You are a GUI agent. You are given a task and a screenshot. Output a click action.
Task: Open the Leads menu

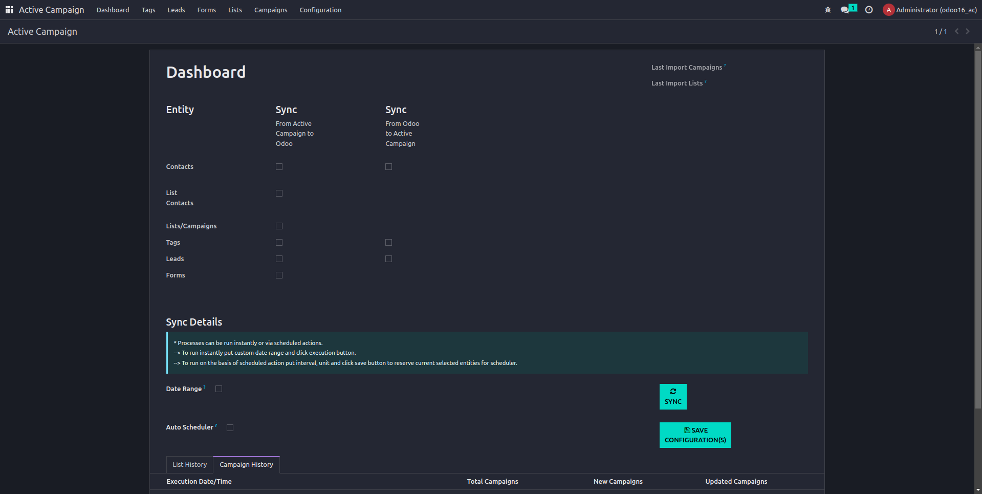[x=176, y=10]
